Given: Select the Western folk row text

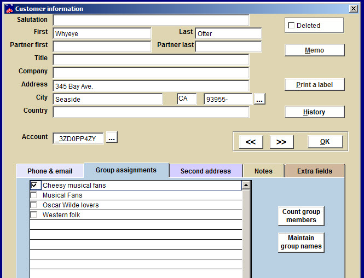Looking at the screenshot, I should point(61,215).
